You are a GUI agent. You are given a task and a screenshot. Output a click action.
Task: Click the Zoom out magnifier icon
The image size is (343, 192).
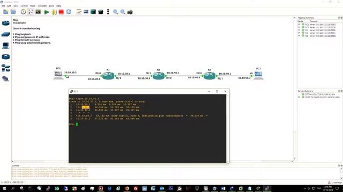(123, 12)
